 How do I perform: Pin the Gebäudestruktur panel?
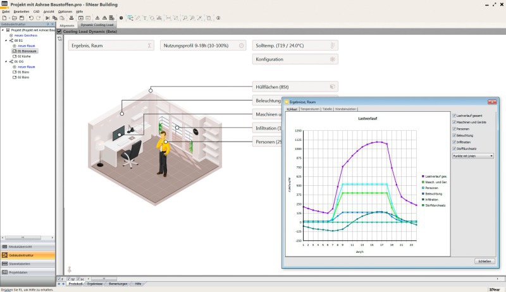(48, 24)
